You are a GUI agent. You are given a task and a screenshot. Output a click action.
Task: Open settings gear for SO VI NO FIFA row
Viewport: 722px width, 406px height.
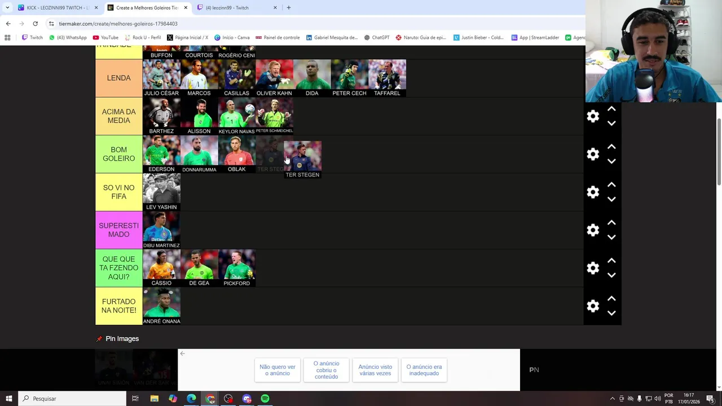click(593, 192)
